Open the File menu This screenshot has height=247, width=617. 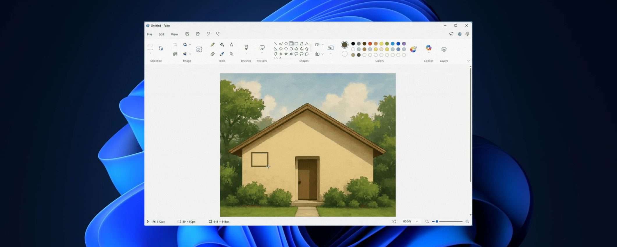click(x=150, y=34)
